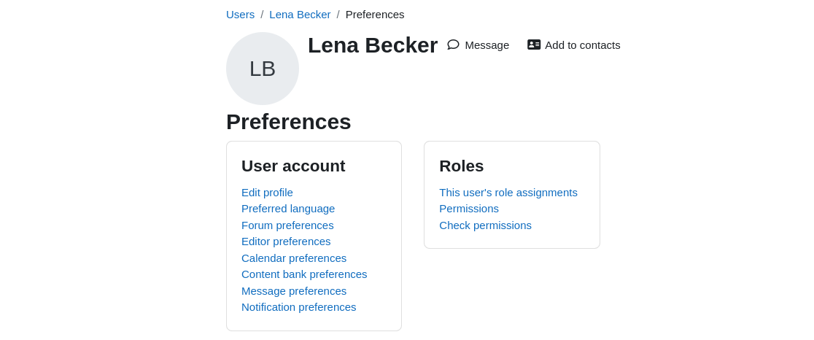Click Add to contacts label
Image resolution: width=814 pixels, height=340 pixels.
(x=583, y=45)
